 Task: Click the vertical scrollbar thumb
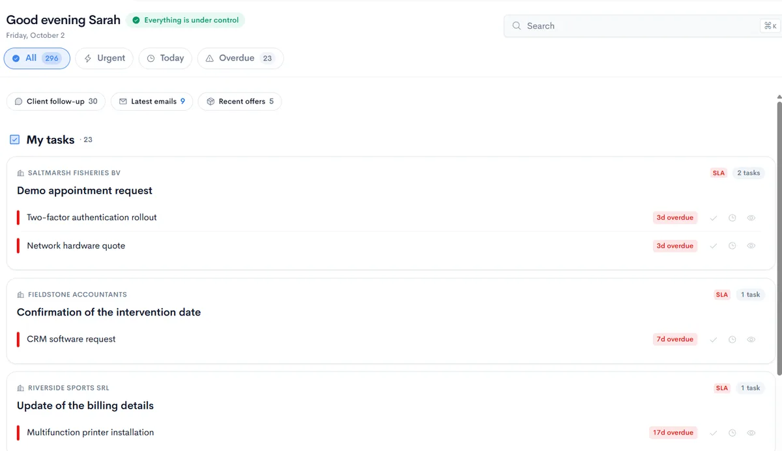coord(779,238)
